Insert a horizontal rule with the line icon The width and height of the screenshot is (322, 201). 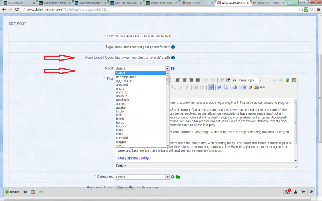click(268, 80)
